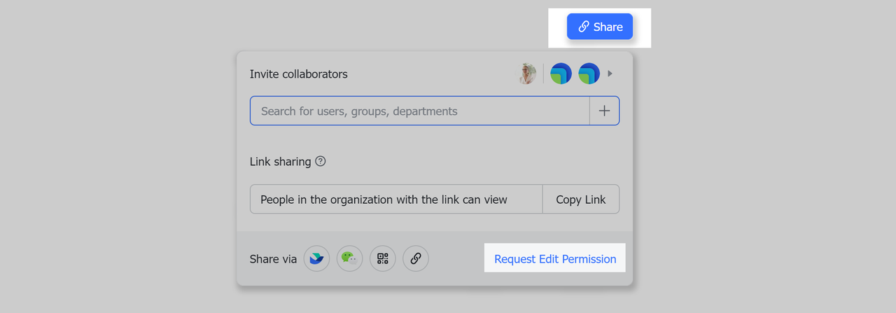
Task: Open the collaborator photo avatar
Action: click(527, 74)
